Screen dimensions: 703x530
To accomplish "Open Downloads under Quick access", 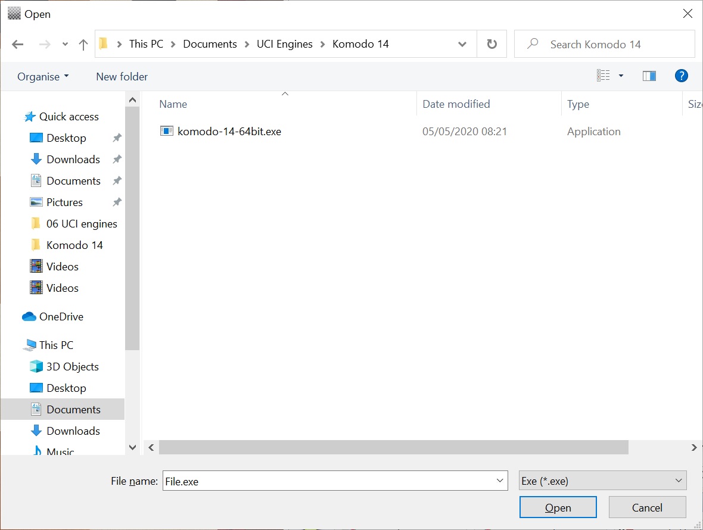I will pyautogui.click(x=73, y=160).
